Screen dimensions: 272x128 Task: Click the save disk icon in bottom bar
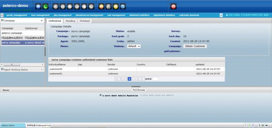[263, 125]
